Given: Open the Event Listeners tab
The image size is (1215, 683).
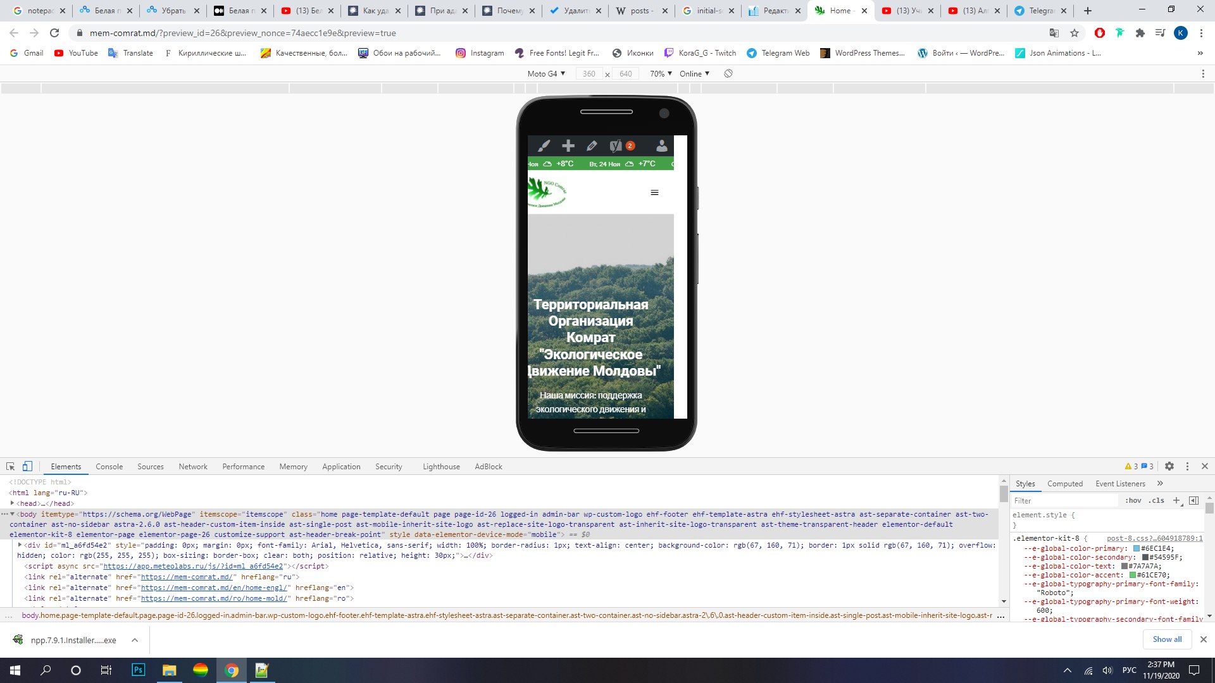Looking at the screenshot, I should (1120, 484).
